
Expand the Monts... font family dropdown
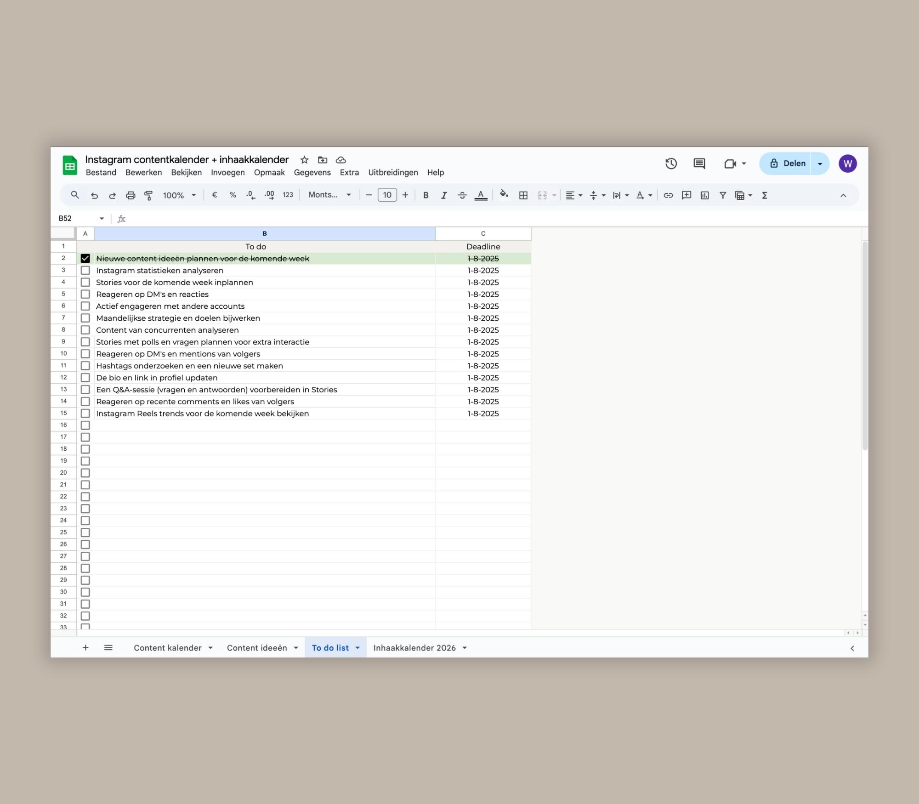(x=329, y=195)
